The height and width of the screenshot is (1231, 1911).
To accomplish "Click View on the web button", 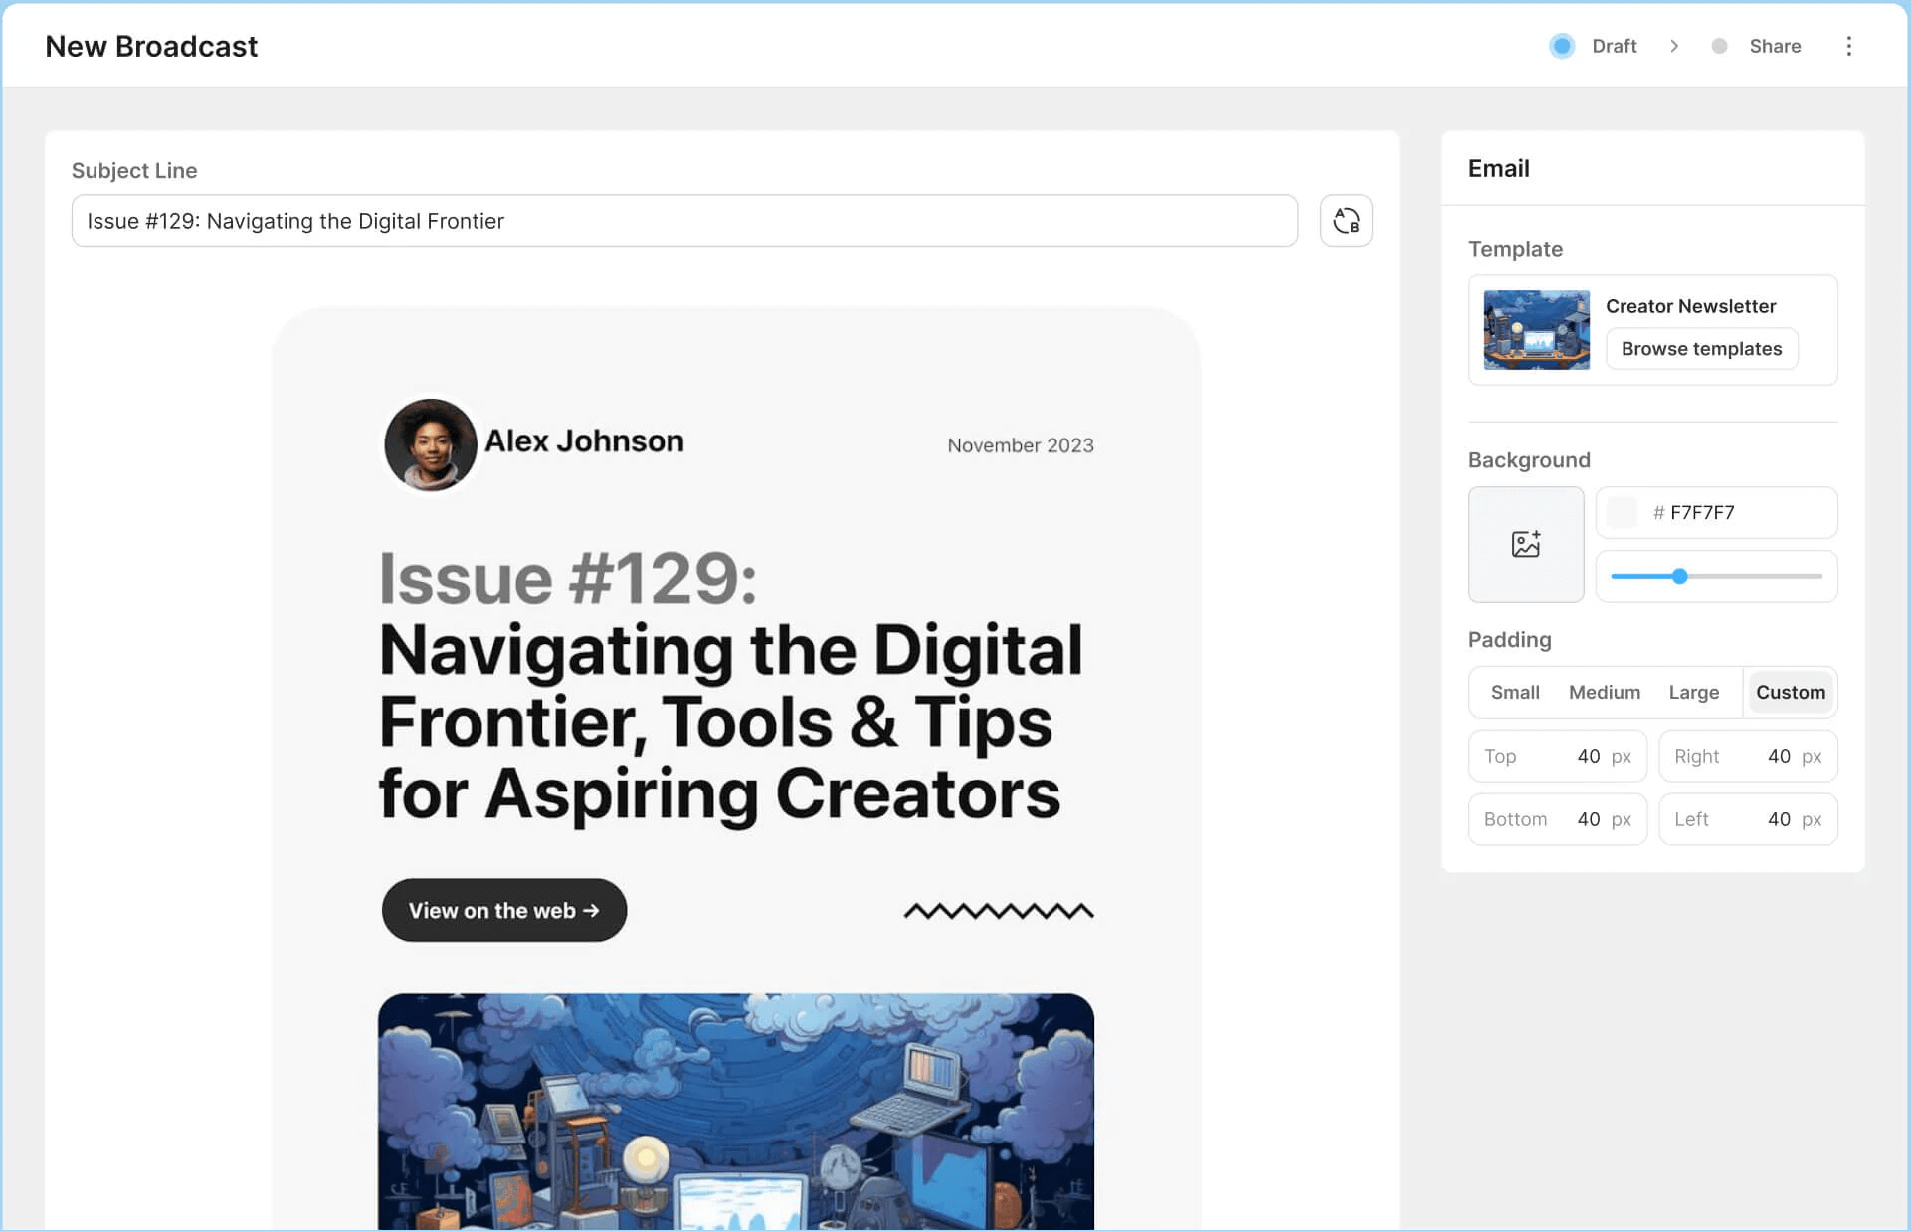I will [x=505, y=909].
